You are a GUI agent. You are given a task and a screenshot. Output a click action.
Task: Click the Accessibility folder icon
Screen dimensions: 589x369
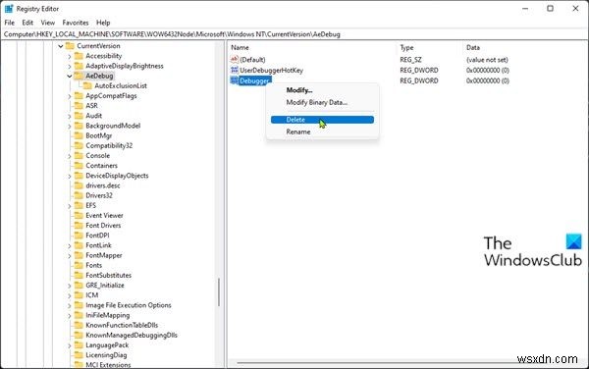[79, 56]
